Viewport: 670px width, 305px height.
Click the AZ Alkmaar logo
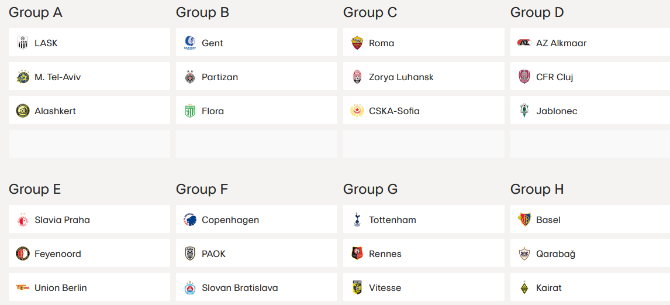coord(524,43)
